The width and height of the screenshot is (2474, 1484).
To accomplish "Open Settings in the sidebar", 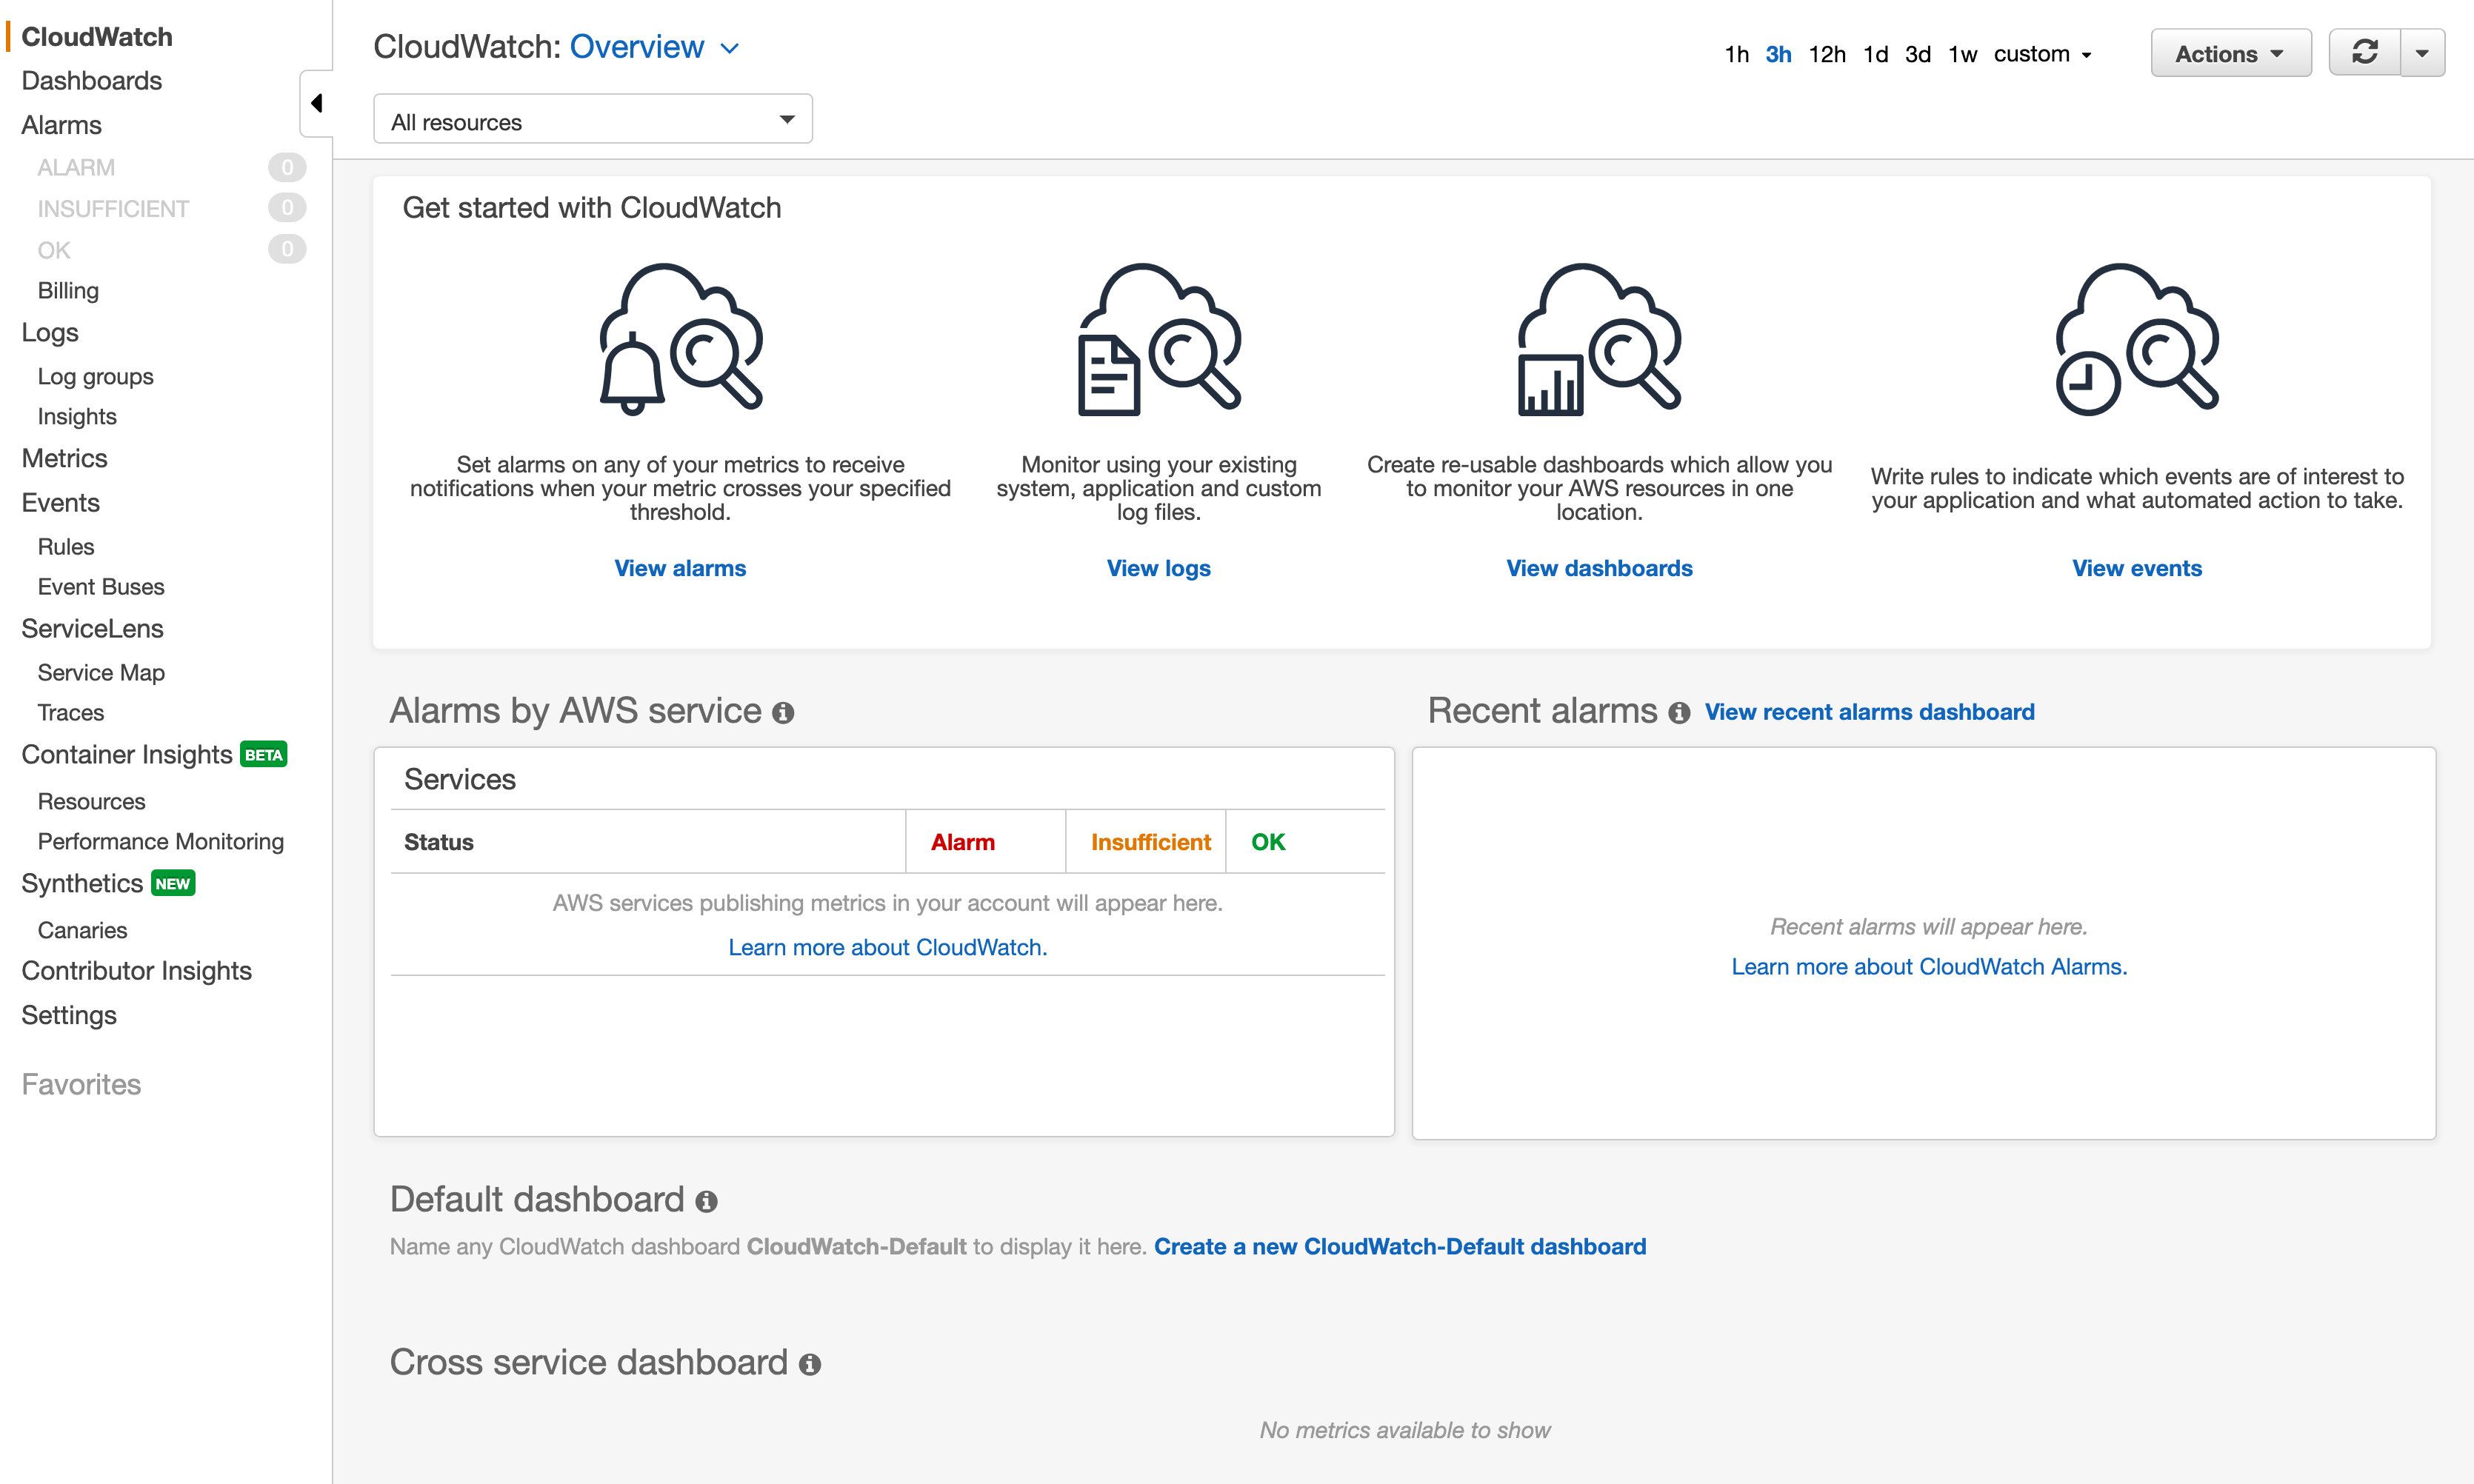I will click(x=69, y=1016).
